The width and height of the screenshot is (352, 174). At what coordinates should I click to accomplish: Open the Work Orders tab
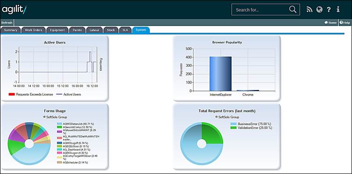[x=34, y=30]
